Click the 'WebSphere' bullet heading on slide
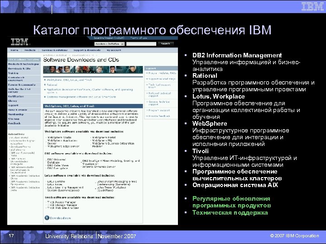This screenshot has width=326, height=244. [x=210, y=123]
